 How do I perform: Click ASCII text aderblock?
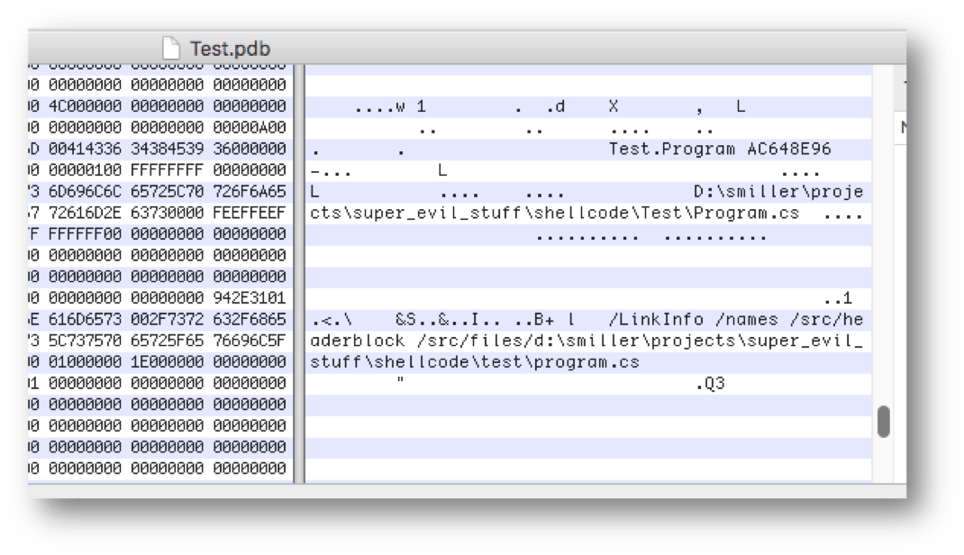(x=357, y=341)
